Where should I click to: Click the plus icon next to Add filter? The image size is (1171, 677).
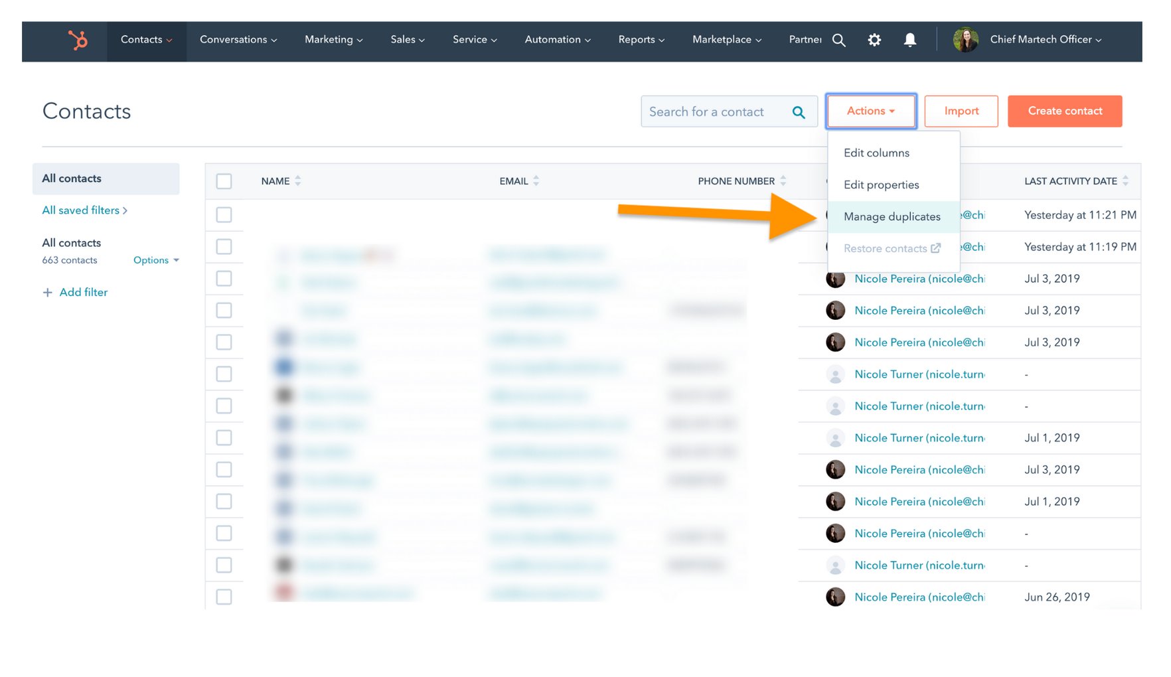[x=47, y=292]
